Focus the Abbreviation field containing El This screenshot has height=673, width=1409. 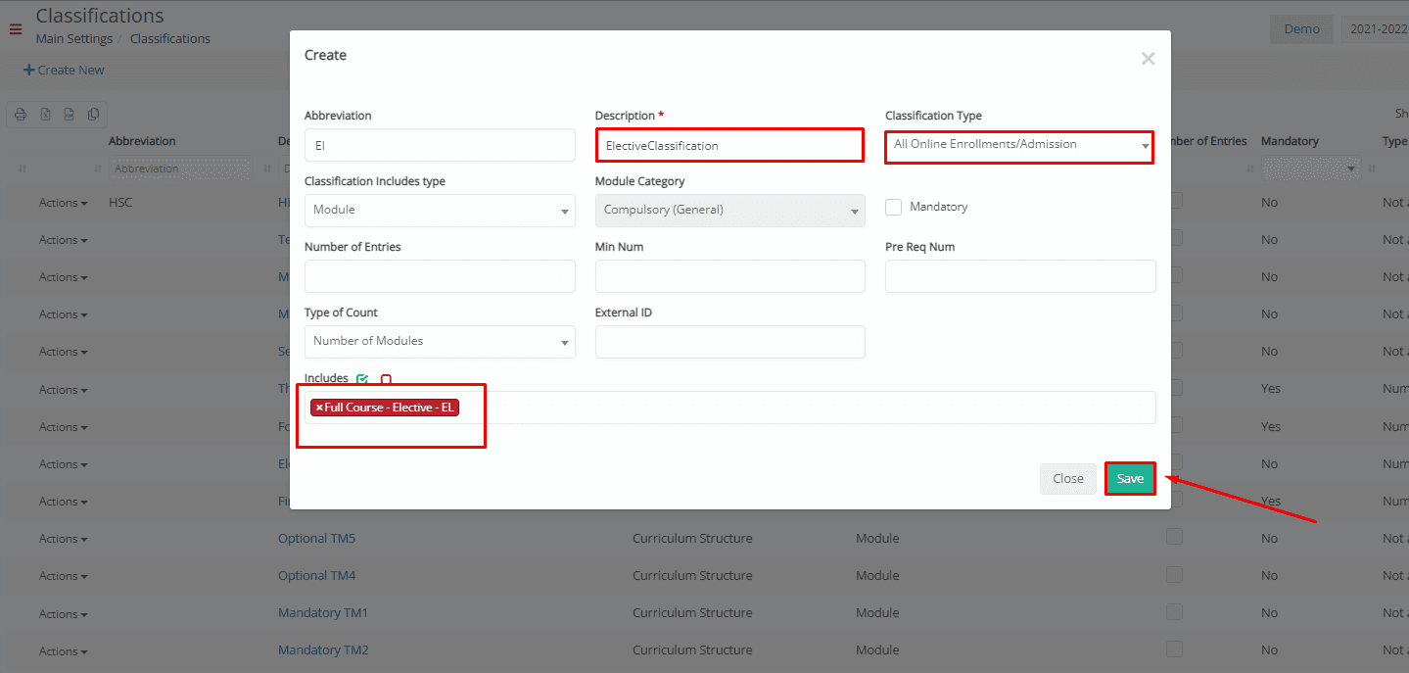(x=440, y=145)
